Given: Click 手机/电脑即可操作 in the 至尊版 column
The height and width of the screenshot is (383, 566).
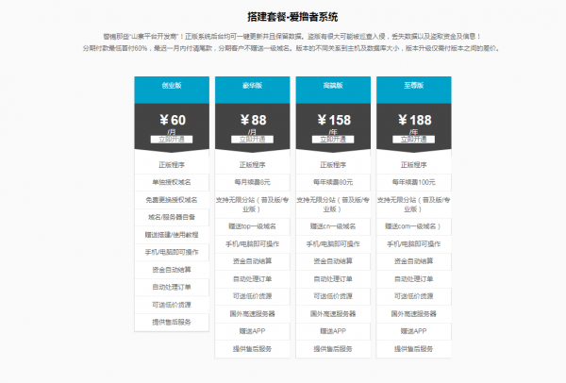Looking at the screenshot, I should coord(414,243).
